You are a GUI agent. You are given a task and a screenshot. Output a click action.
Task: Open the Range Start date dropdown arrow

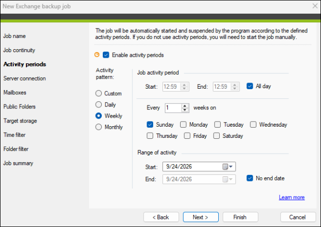pos(231,167)
